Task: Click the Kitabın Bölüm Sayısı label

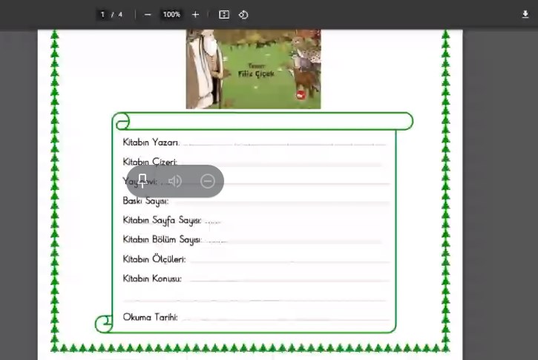Action: (x=162, y=240)
